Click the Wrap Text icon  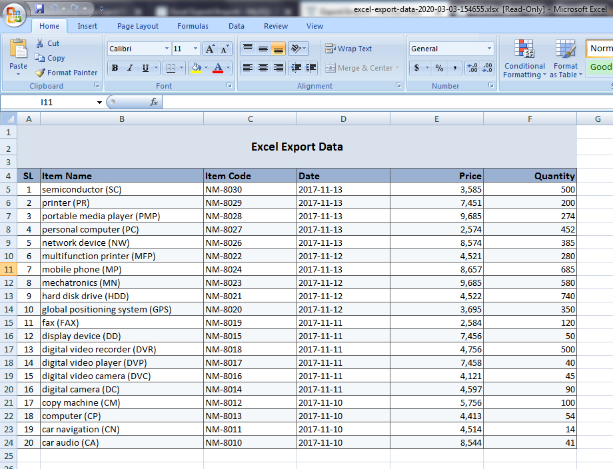348,48
